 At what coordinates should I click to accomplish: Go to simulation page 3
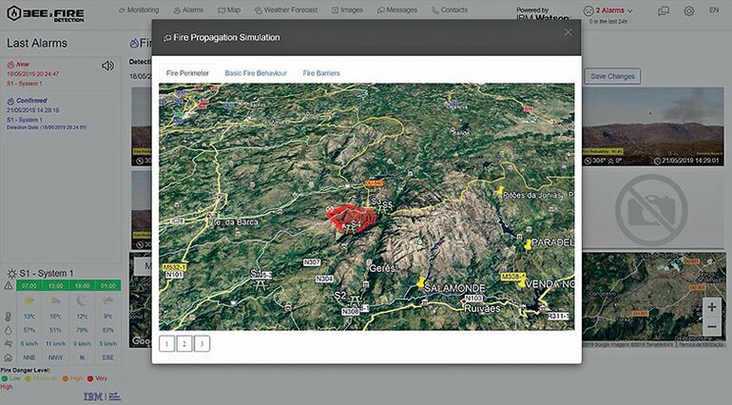click(x=202, y=343)
